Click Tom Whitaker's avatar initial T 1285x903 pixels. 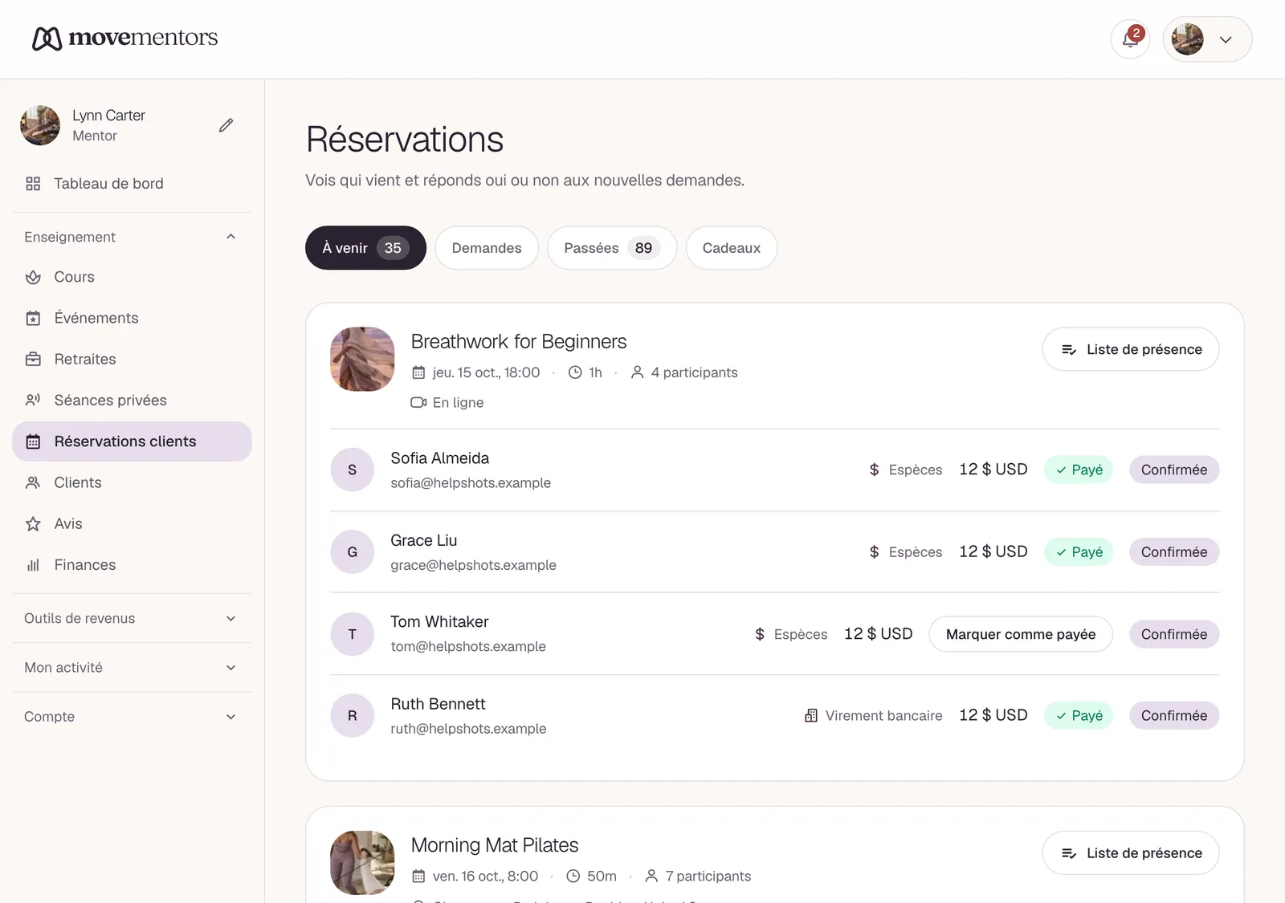(x=352, y=634)
